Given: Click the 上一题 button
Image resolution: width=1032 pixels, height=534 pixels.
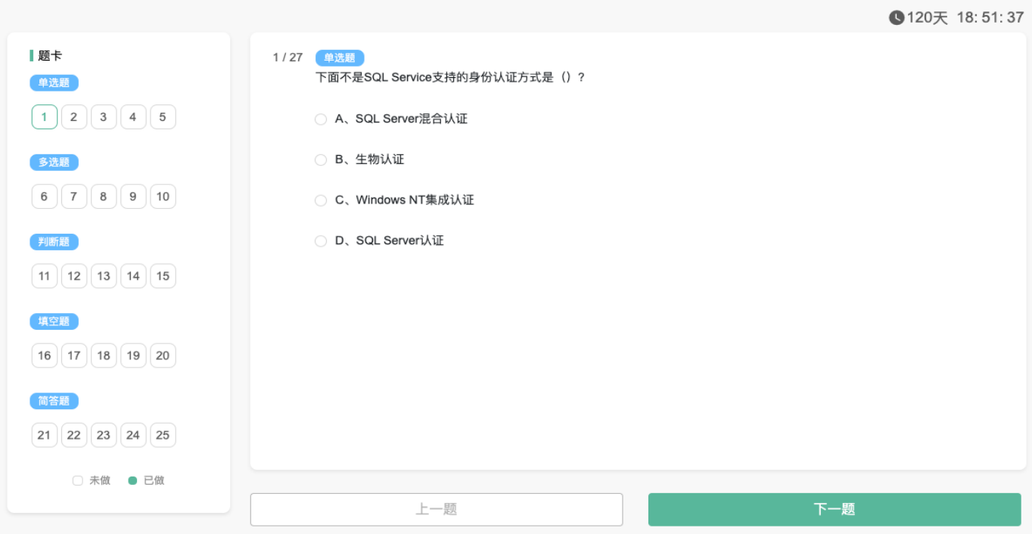Looking at the screenshot, I should [x=437, y=509].
